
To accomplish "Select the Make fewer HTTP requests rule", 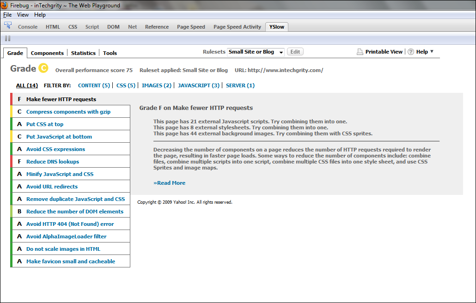I will coord(70,99).
